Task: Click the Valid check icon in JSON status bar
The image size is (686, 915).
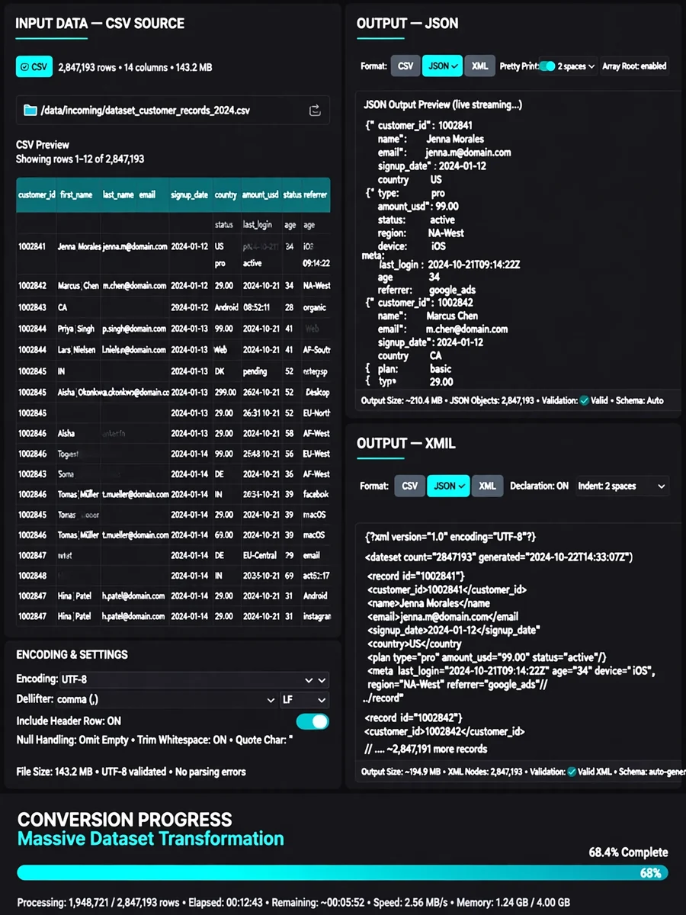Action: coord(584,399)
